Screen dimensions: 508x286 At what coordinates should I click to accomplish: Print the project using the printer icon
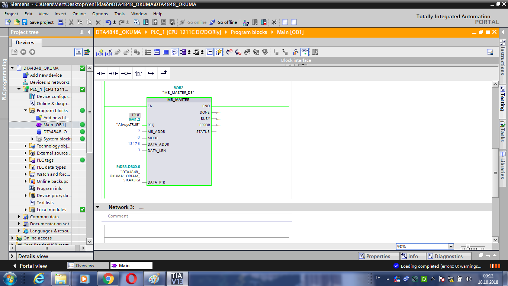61,22
